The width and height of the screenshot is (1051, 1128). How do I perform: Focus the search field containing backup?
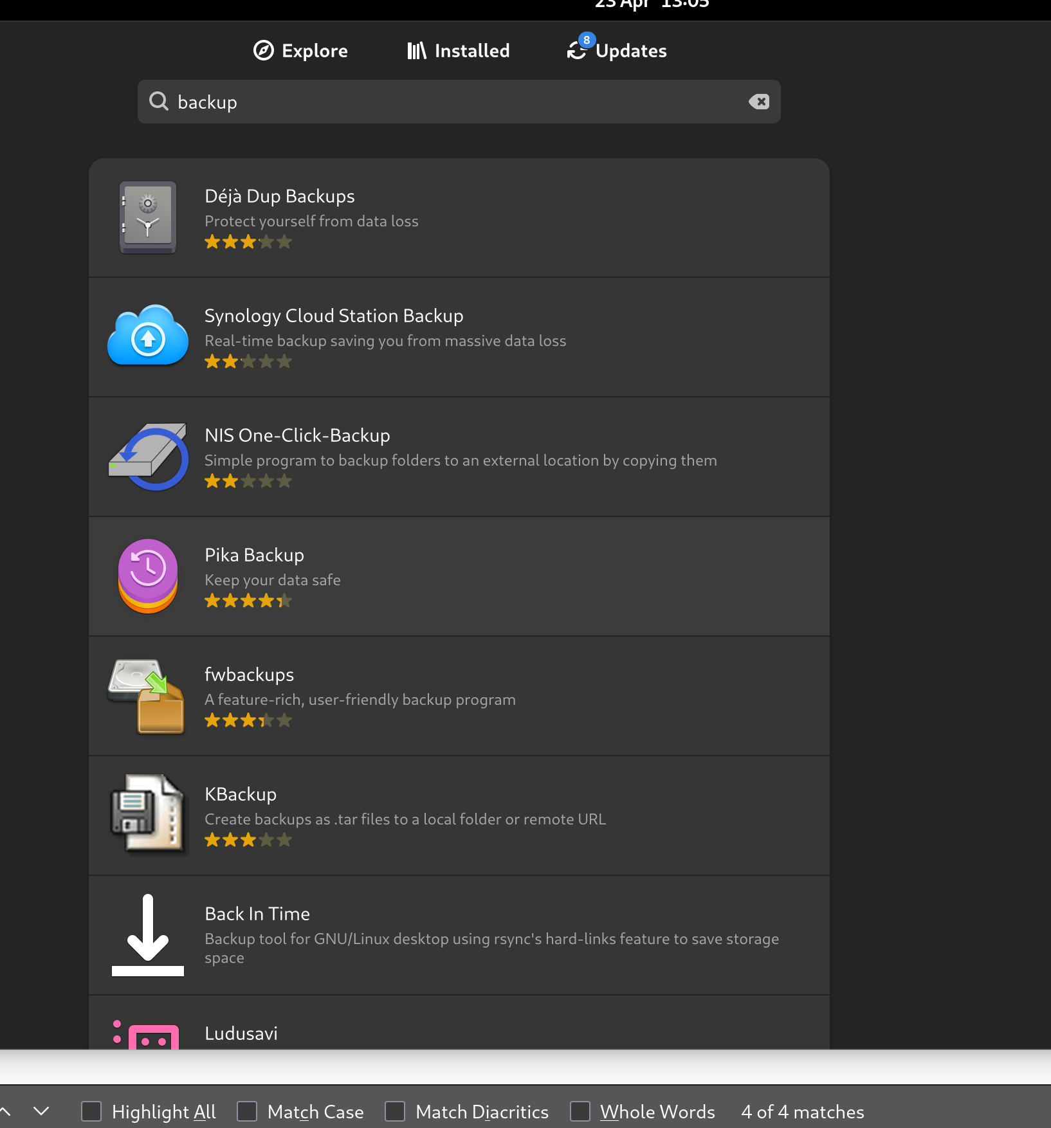(x=459, y=102)
